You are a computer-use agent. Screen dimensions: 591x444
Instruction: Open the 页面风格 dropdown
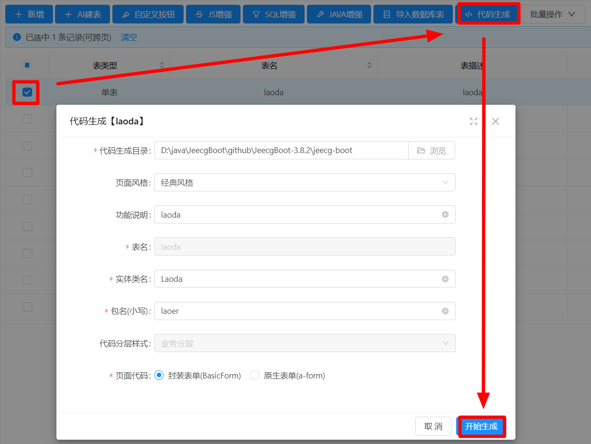tap(305, 182)
